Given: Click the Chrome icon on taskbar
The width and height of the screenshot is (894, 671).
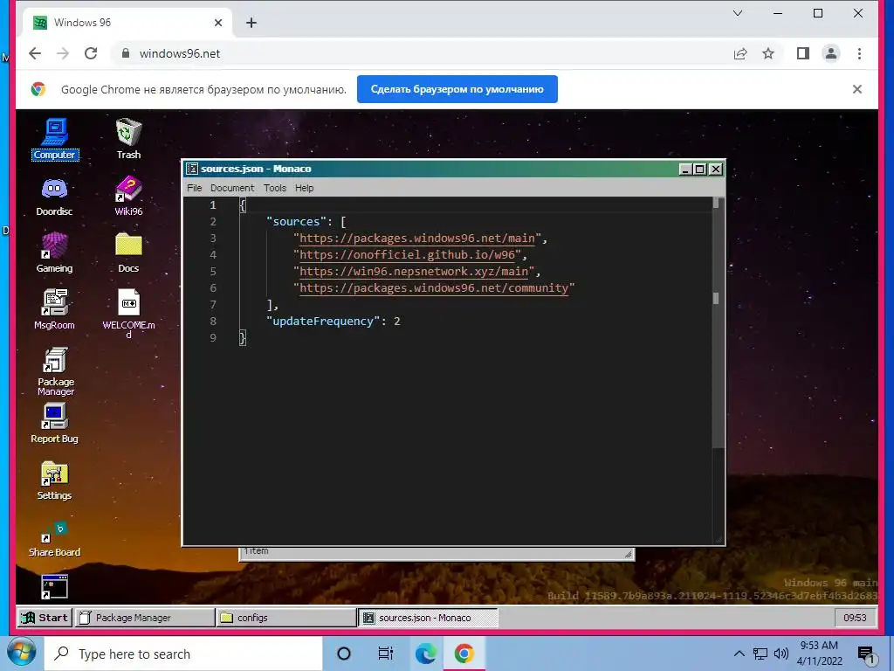Looking at the screenshot, I should [x=464, y=654].
